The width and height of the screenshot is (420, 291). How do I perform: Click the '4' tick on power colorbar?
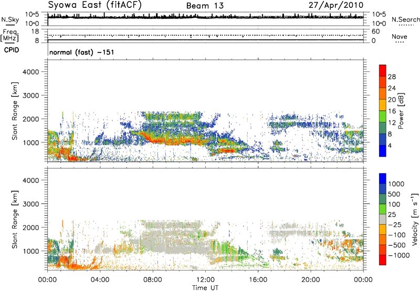click(x=390, y=145)
